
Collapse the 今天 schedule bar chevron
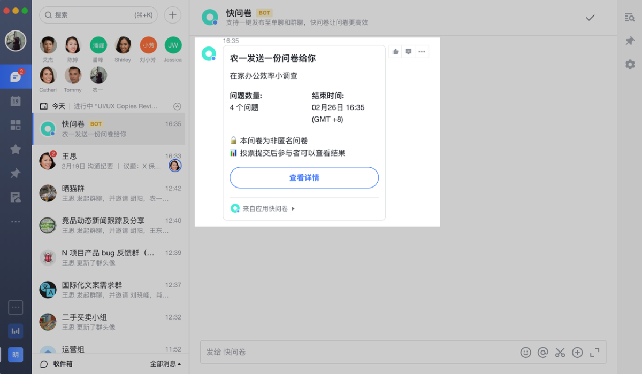pyautogui.click(x=177, y=106)
